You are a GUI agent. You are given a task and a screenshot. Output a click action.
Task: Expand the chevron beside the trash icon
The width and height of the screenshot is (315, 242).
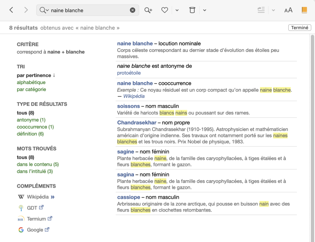[205, 10]
